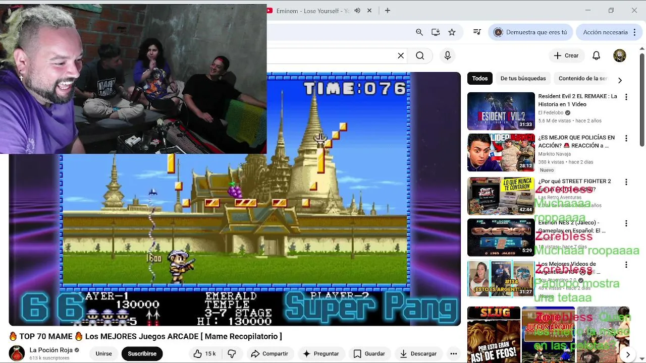Open the Mejores Videos de Argentina thumbnail

click(x=501, y=278)
